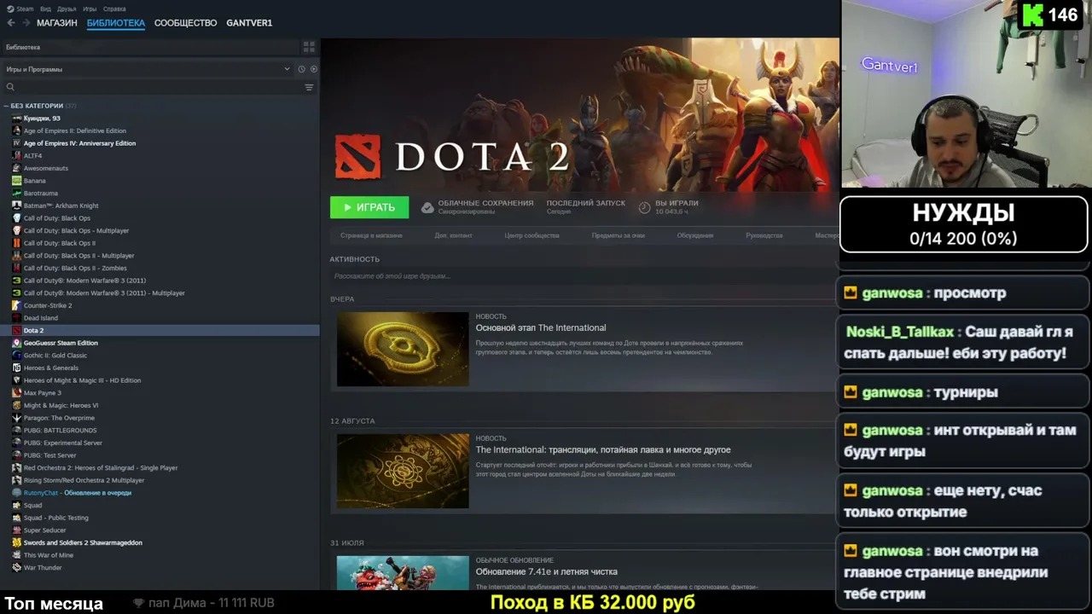This screenshot has width=1092, height=614.
Task: Click the Banana game icon
Action: [x=16, y=181]
